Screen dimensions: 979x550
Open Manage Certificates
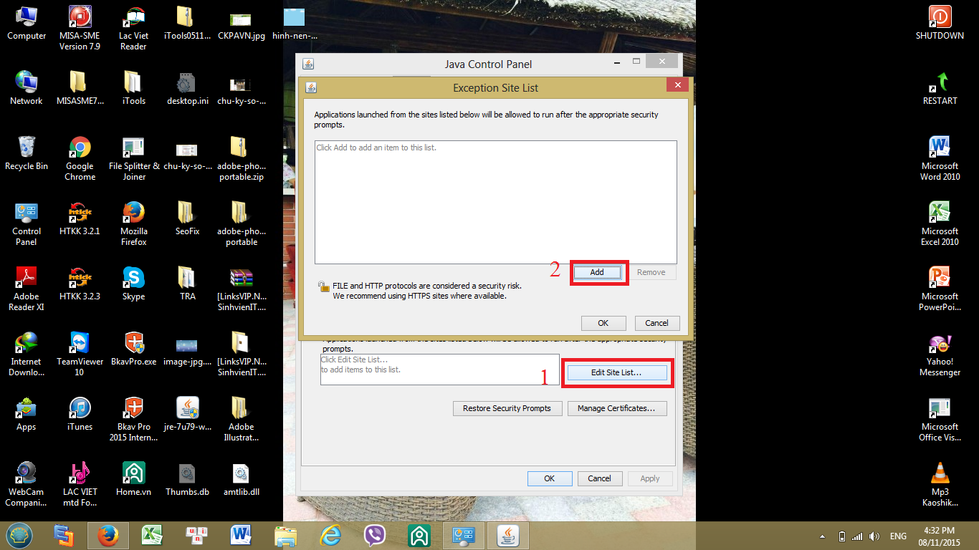(x=616, y=408)
